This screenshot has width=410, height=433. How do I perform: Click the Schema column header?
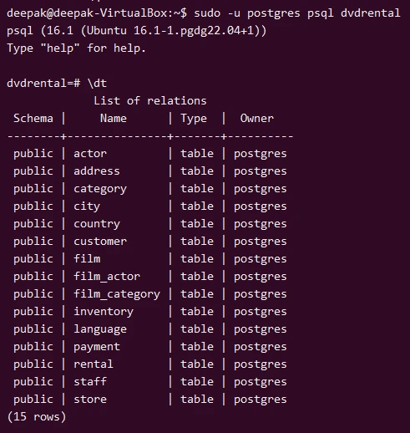33,118
